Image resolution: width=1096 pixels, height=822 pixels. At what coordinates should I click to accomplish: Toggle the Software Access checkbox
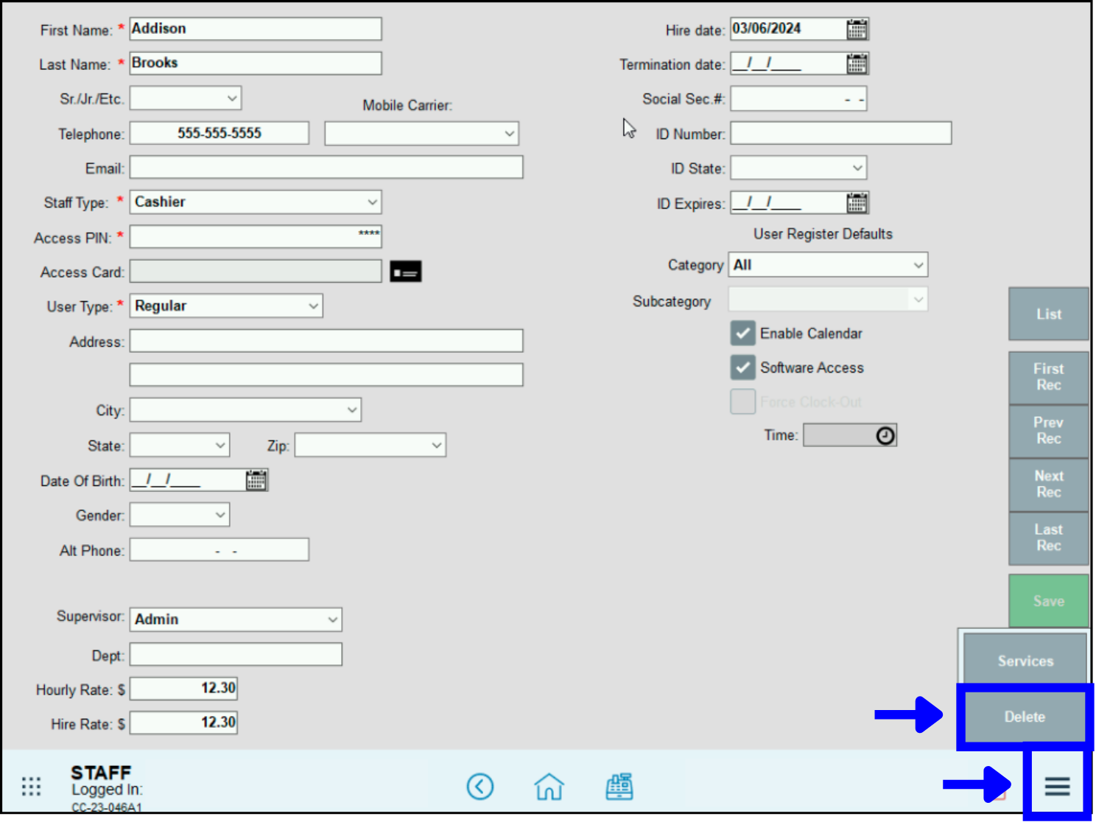click(742, 368)
